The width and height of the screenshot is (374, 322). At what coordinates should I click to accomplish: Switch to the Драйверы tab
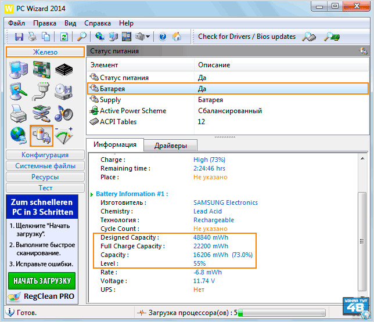pos(171,146)
